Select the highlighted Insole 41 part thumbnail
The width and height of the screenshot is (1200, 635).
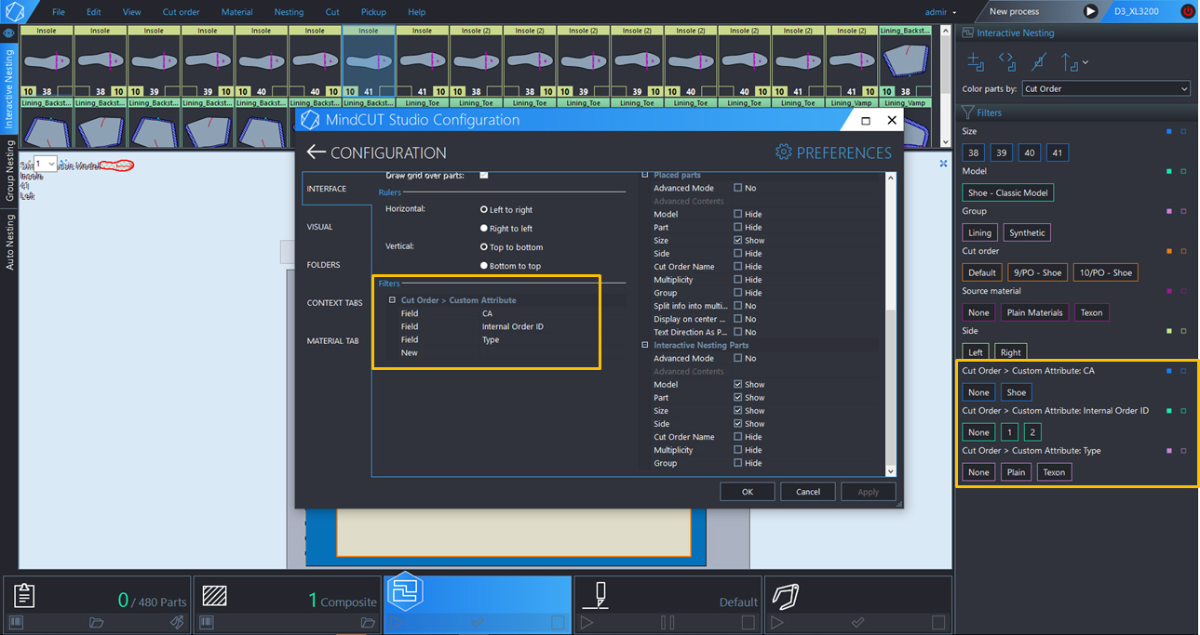[369, 60]
